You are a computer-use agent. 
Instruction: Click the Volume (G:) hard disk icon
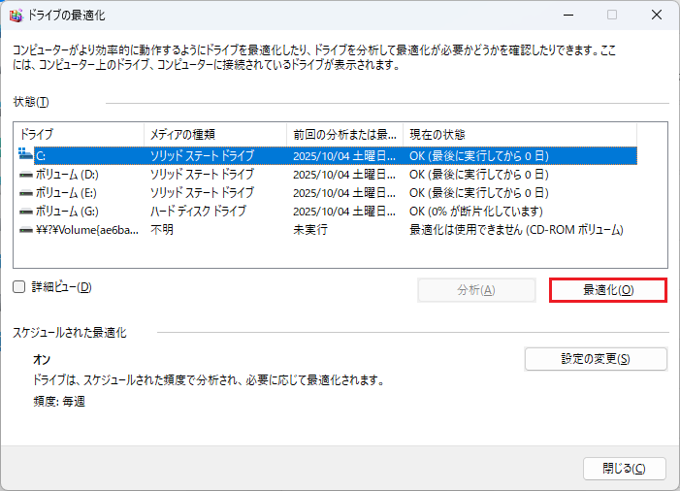point(26,211)
